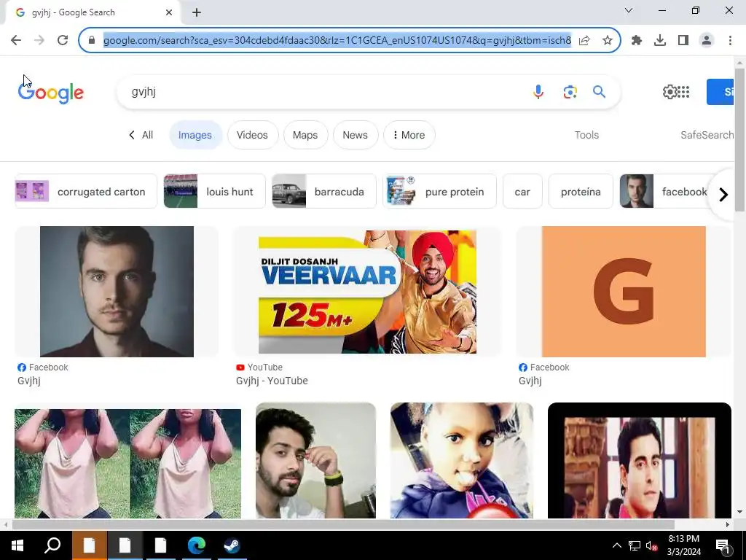
Task: Close the gvjhj Google Search tab
Action: click(x=169, y=12)
